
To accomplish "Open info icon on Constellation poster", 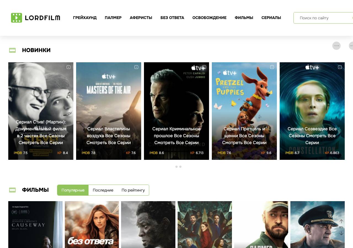I will click(x=340, y=67).
